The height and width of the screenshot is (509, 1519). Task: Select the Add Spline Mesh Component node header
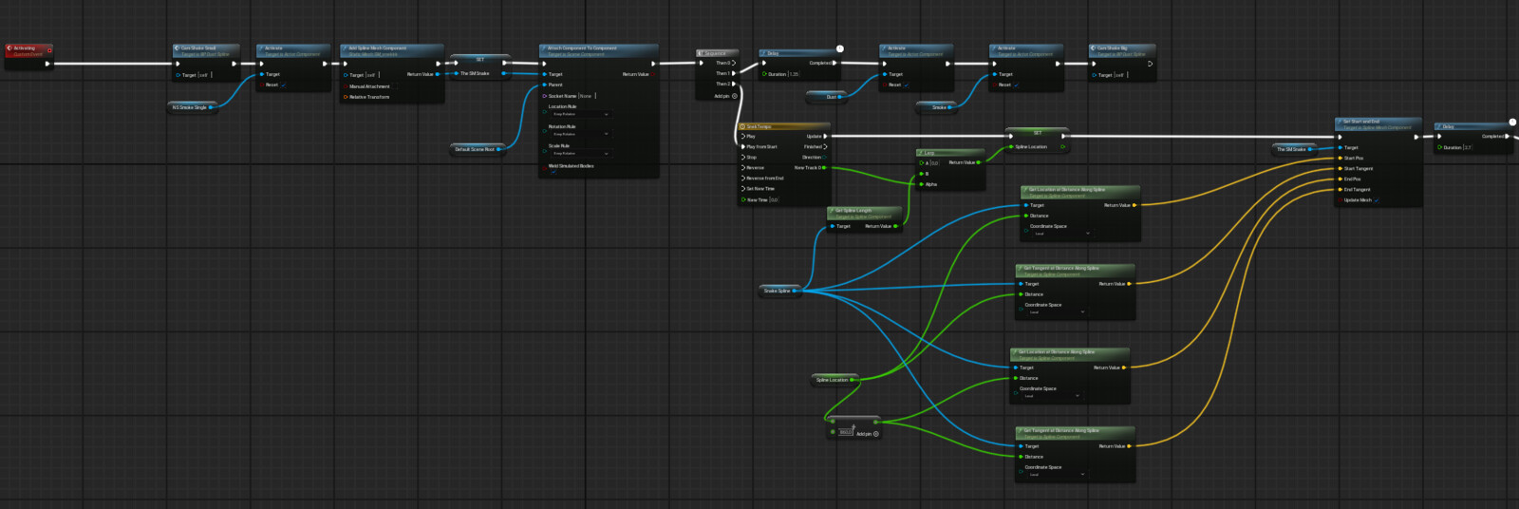tap(392, 49)
